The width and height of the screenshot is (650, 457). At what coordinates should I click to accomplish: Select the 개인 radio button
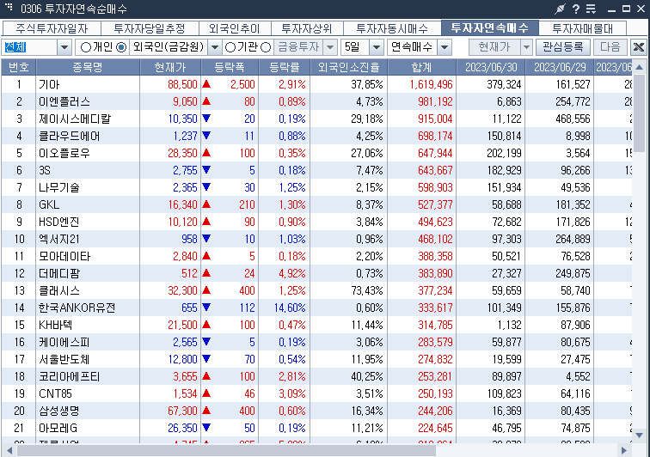(86, 47)
